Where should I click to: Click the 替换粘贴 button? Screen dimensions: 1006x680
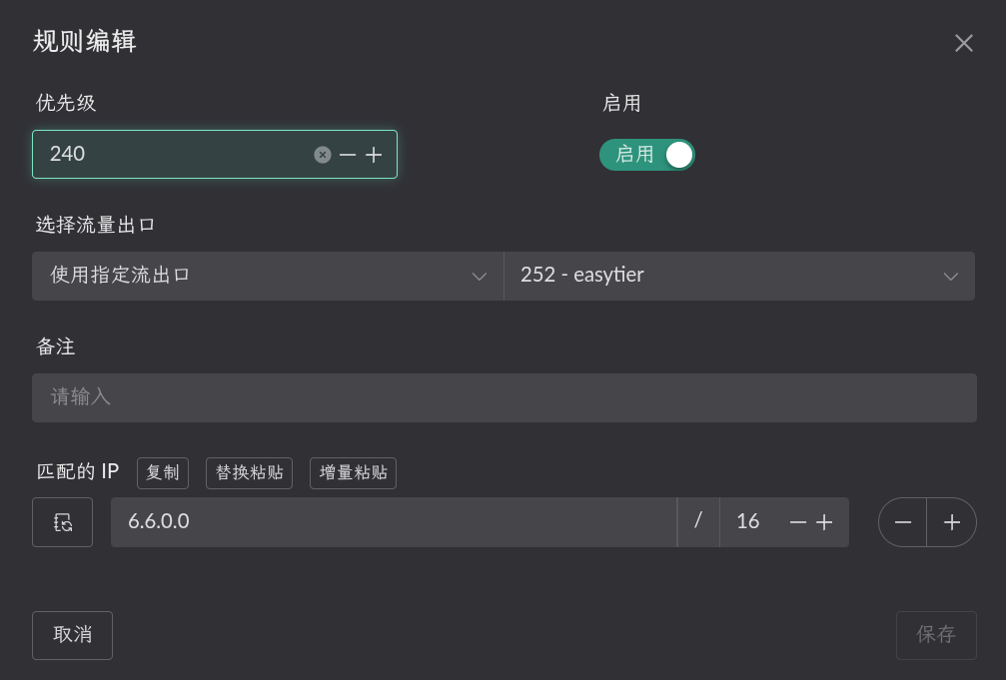tap(249, 473)
